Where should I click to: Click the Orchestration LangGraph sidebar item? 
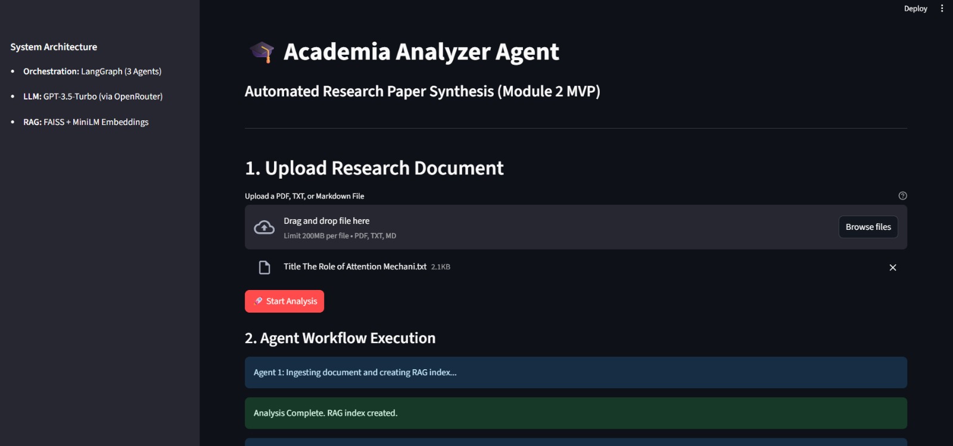pos(92,71)
